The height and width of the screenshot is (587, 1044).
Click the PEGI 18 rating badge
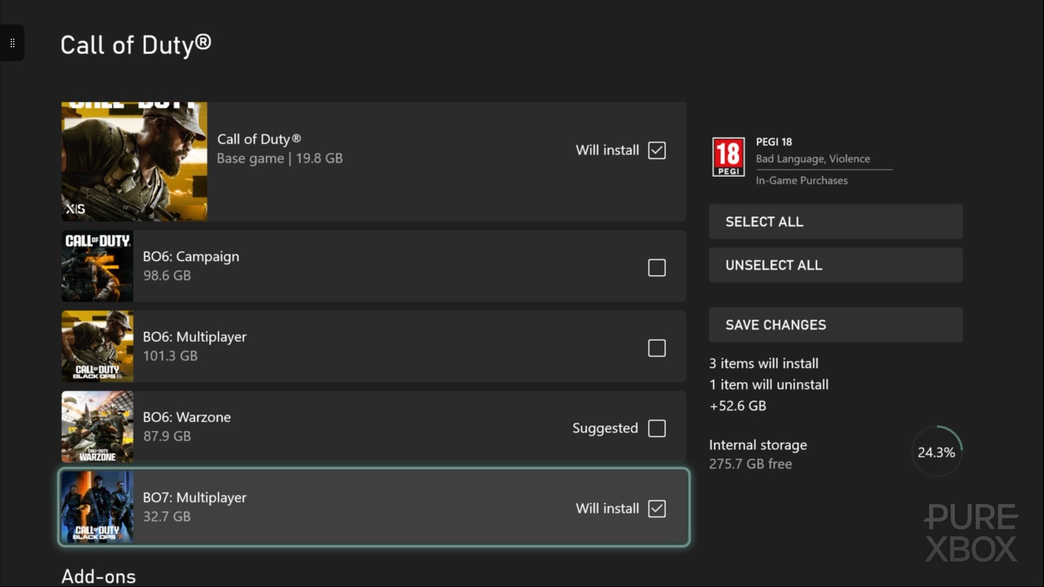coord(728,157)
